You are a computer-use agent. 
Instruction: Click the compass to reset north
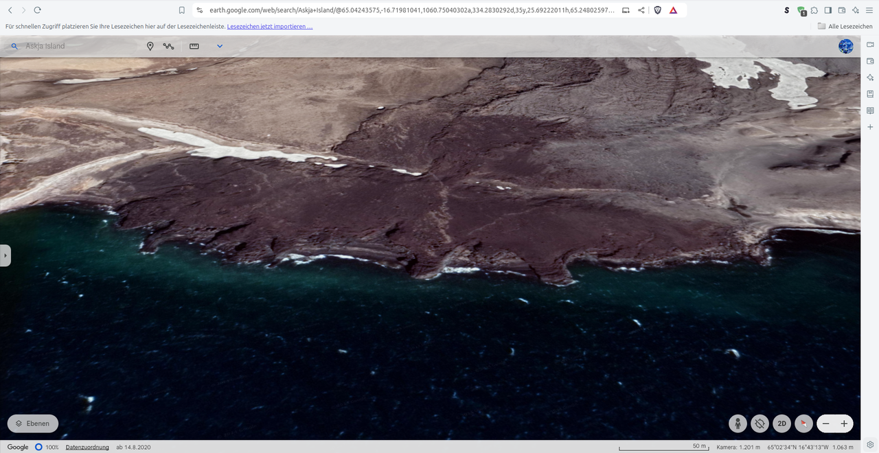[x=803, y=423]
